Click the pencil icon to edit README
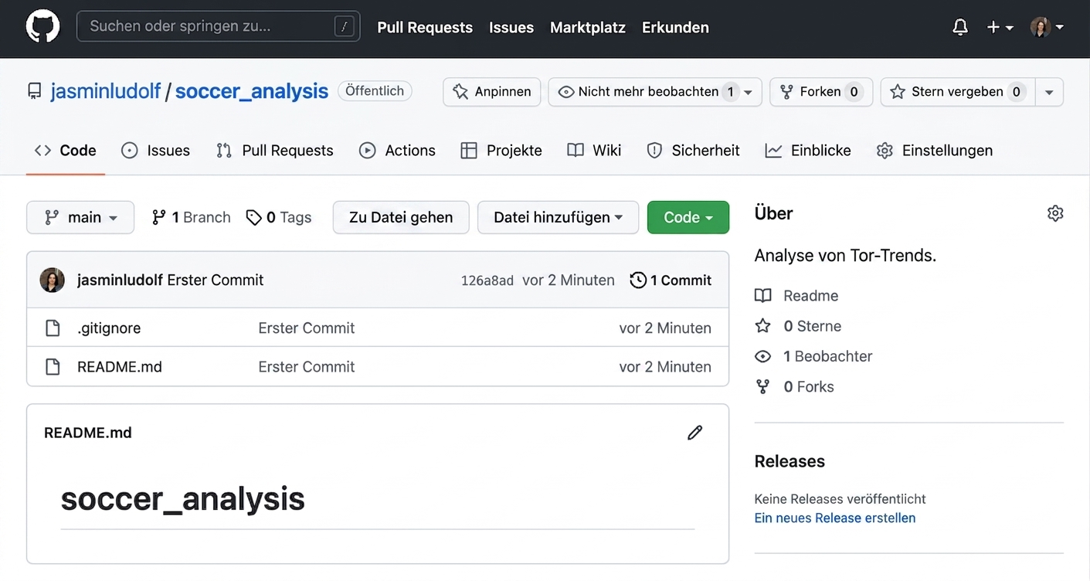 (x=695, y=433)
